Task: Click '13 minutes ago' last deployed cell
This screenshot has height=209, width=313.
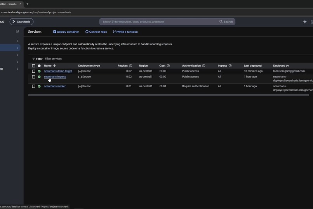Action: click(x=253, y=71)
